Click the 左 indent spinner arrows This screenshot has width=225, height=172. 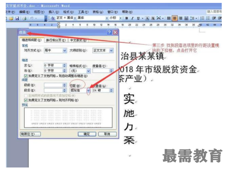(65, 65)
